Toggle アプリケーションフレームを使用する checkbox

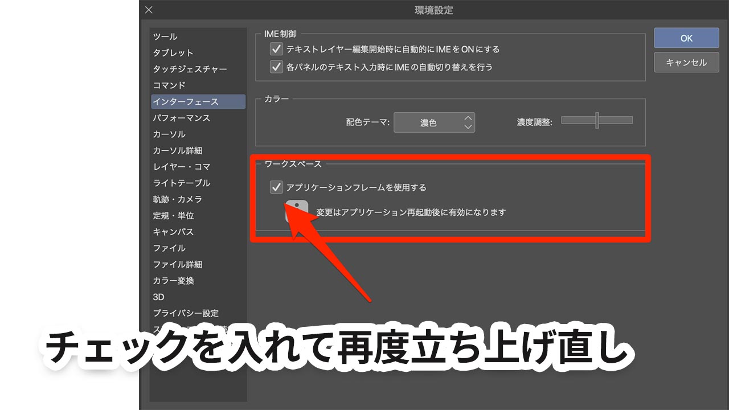click(x=277, y=187)
